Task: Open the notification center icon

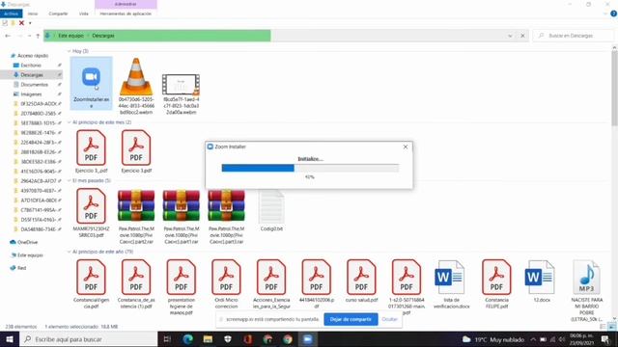Action: 605,339
